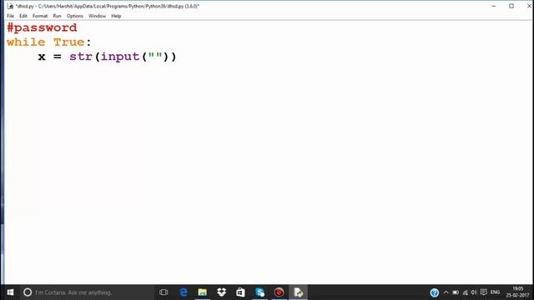The width and height of the screenshot is (534, 300).
Task: Open the Windows Start menu
Action: [10, 292]
